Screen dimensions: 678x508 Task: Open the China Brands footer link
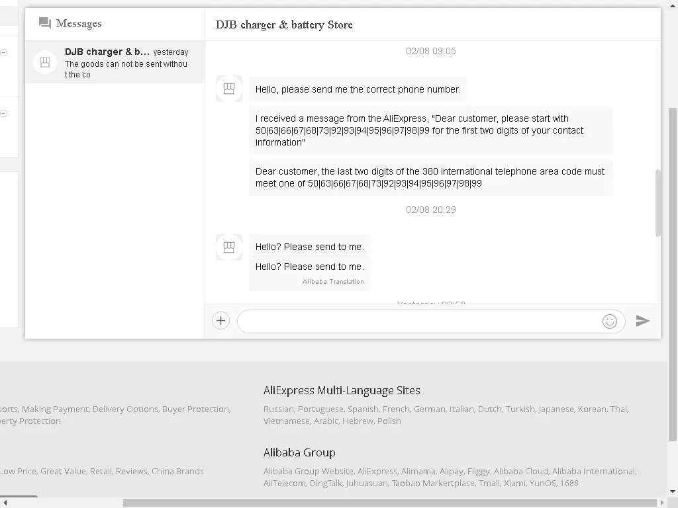pos(177,471)
